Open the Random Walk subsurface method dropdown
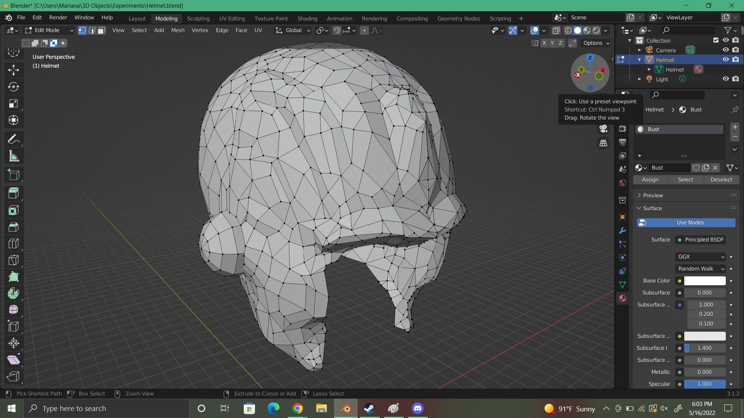The width and height of the screenshot is (744, 418). (701, 269)
